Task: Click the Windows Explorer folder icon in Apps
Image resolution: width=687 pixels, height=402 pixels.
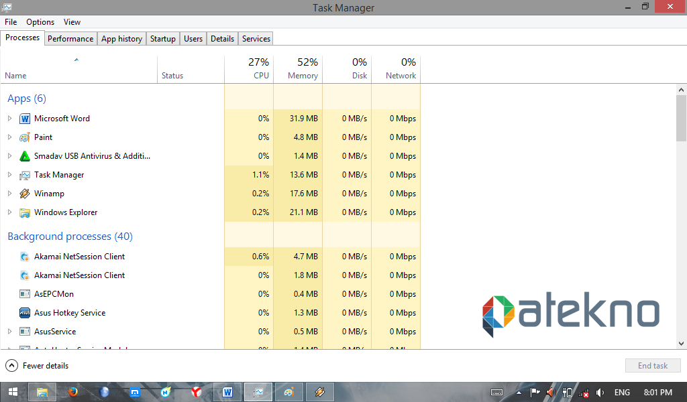Action: point(25,212)
